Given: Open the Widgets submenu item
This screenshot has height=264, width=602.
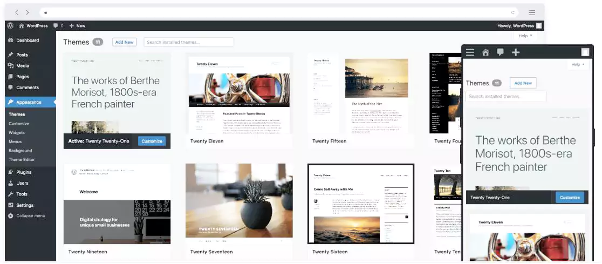Looking at the screenshot, I should pos(17,132).
